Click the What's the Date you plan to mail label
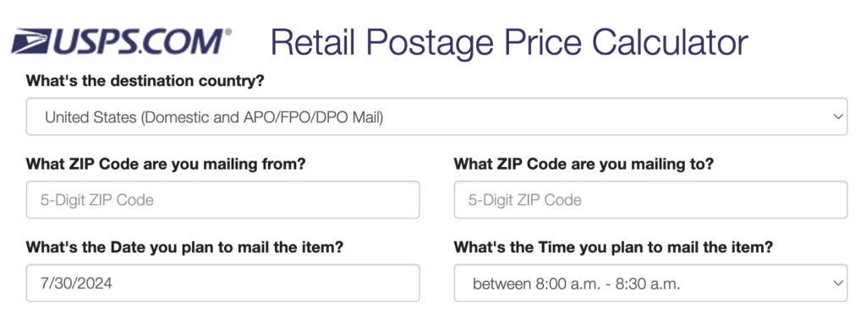This screenshot has height=324, width=866. click(x=185, y=247)
